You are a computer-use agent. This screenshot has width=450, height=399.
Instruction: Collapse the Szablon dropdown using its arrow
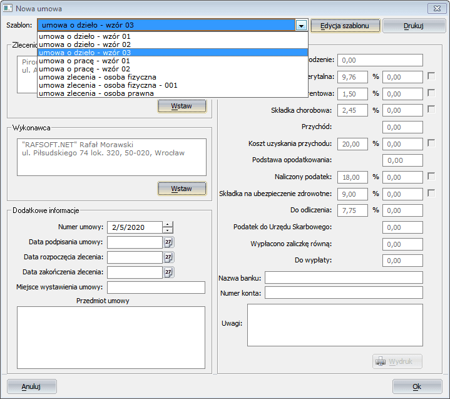pyautogui.click(x=302, y=26)
